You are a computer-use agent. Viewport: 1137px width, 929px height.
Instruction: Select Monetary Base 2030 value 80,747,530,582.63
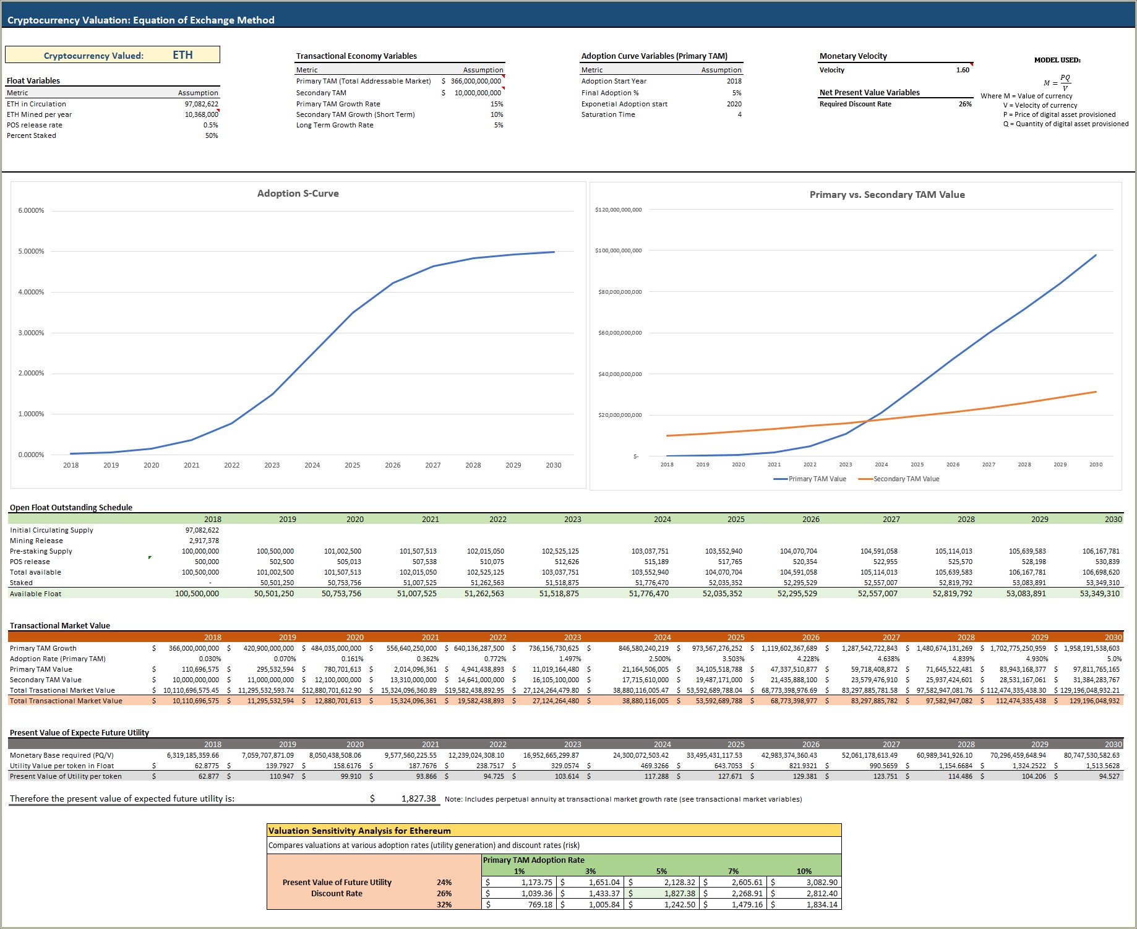[x=1091, y=755]
